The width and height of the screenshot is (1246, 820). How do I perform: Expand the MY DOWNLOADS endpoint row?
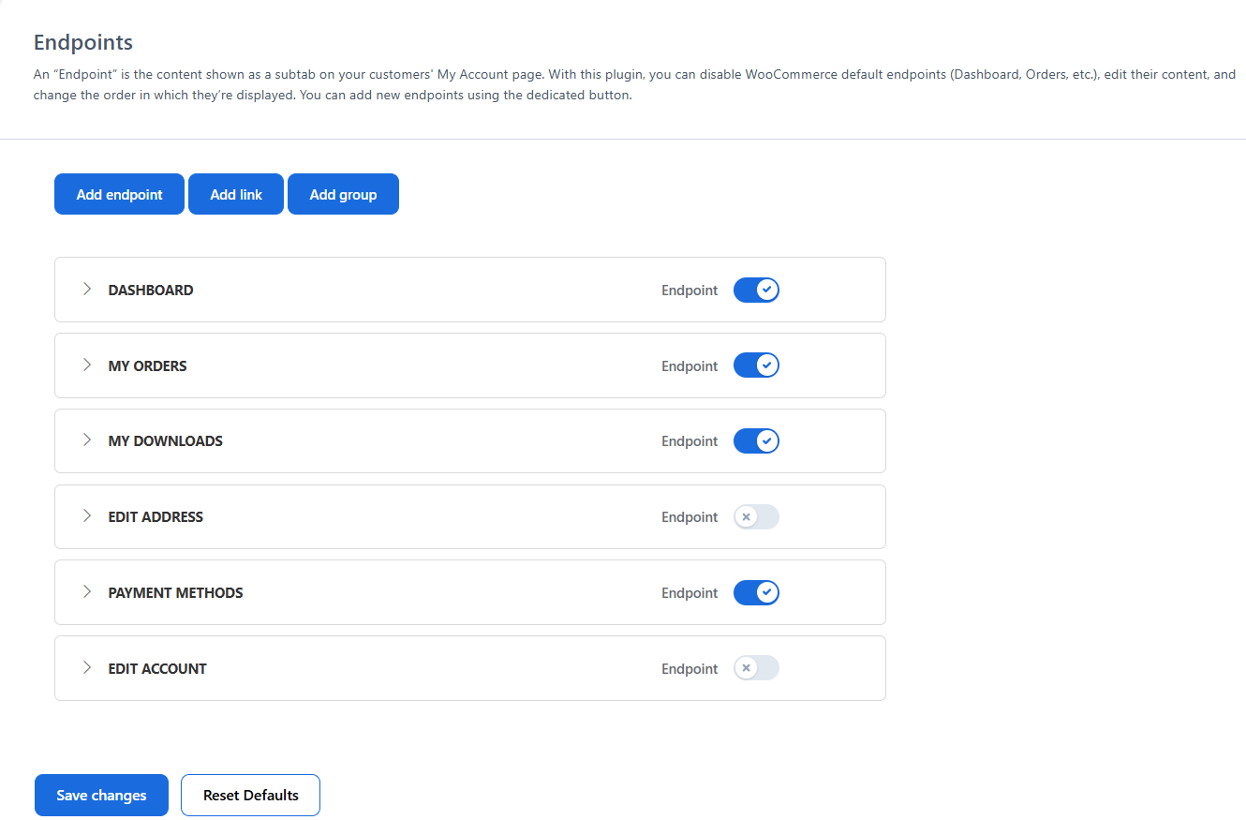point(86,440)
